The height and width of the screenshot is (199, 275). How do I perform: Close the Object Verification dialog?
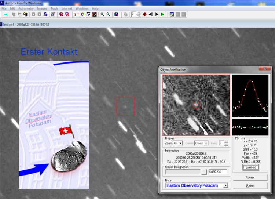coord(264,69)
